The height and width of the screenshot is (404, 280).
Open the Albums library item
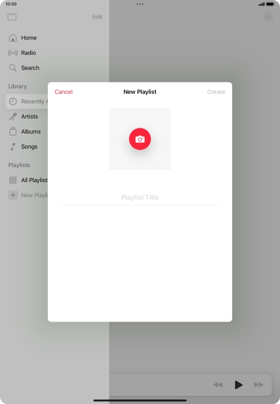[30, 131]
